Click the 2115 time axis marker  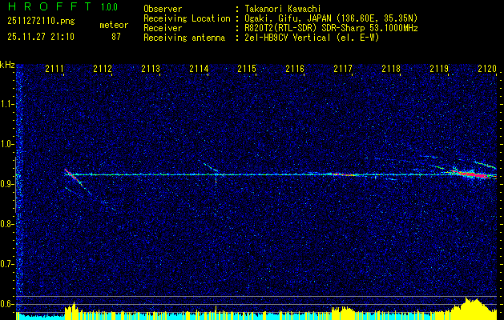[x=247, y=69]
